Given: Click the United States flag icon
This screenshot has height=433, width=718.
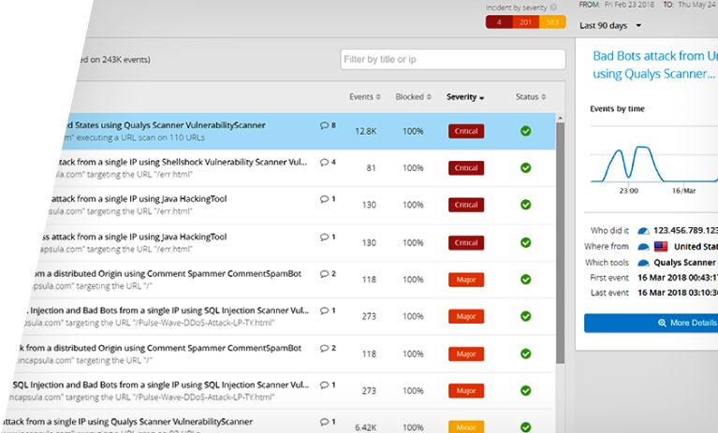Looking at the screenshot, I should pos(661,247).
